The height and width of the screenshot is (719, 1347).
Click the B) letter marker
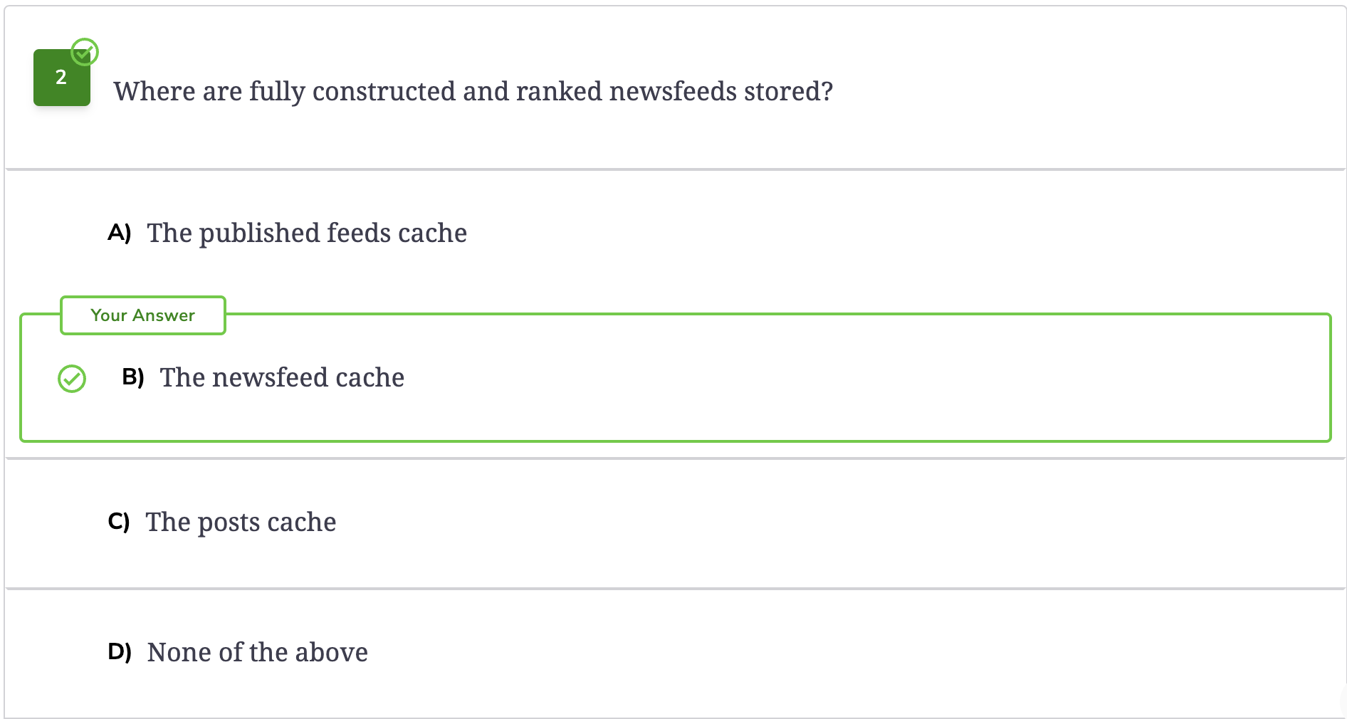[133, 377]
